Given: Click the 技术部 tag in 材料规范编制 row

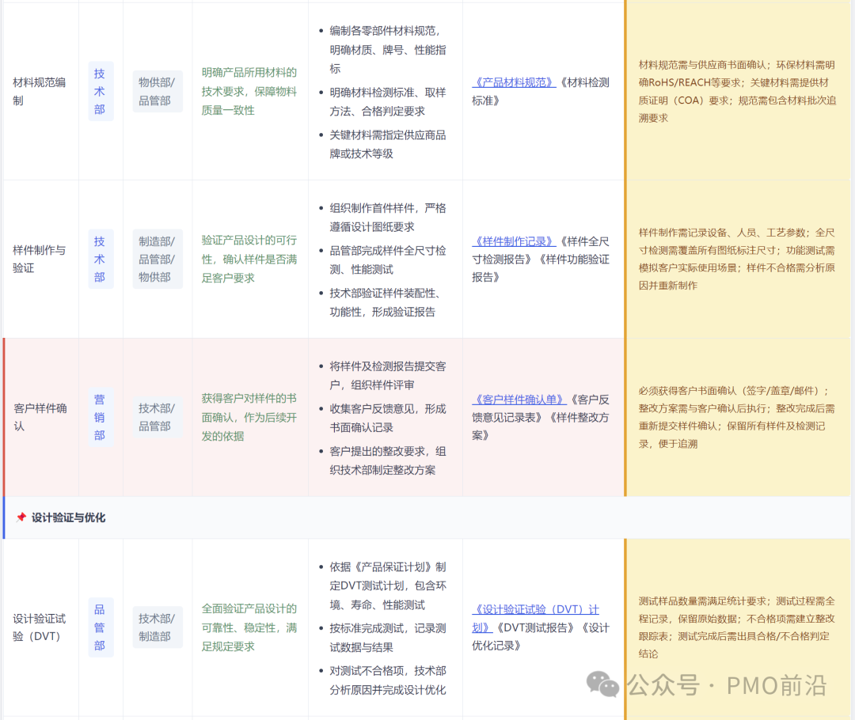Looking at the screenshot, I should [x=100, y=91].
